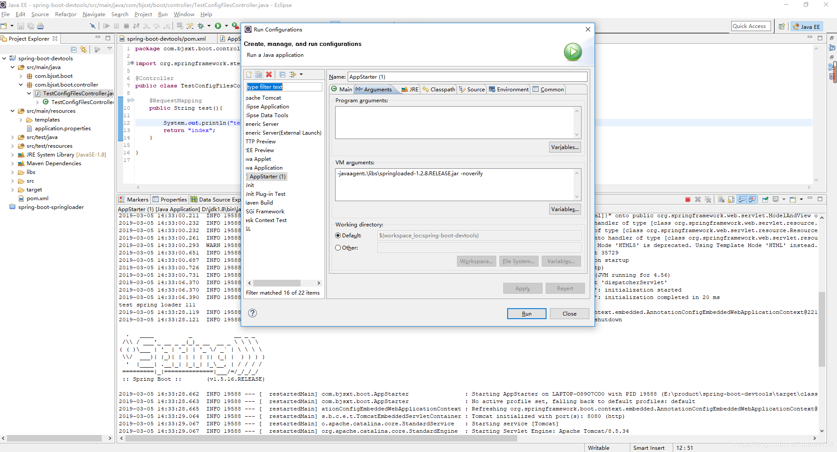Screen dimensions: 837x452
Task: Click the Debug bug icon in toolbar
Action: pyautogui.click(x=201, y=26)
